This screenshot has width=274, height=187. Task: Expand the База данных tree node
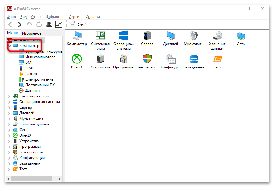(x=9, y=164)
